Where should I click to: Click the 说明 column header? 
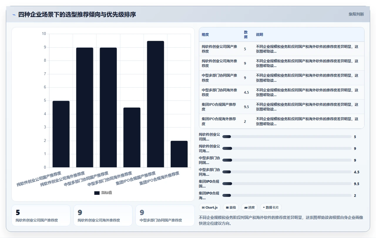[259, 35]
